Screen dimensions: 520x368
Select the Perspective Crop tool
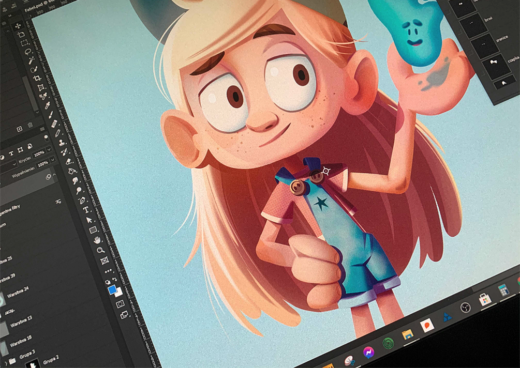(41, 87)
